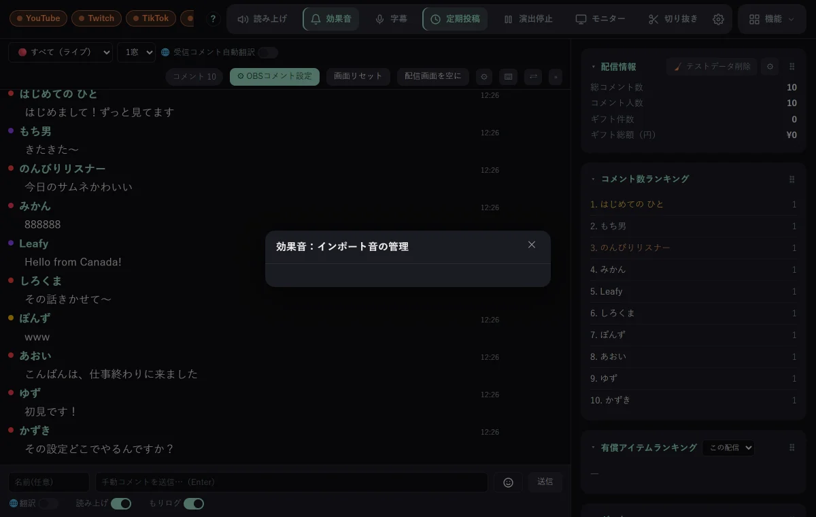Click the keyboard icon in comment toolbar
This screenshot has width=816, height=517.
coord(508,77)
